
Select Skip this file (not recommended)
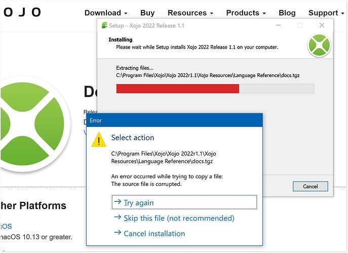pyautogui.click(x=179, y=218)
